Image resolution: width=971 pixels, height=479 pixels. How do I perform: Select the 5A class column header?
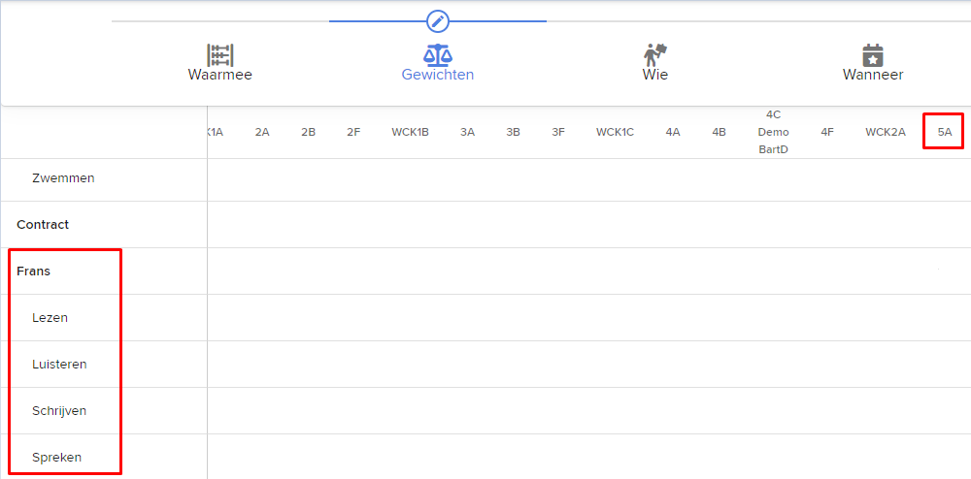(945, 132)
